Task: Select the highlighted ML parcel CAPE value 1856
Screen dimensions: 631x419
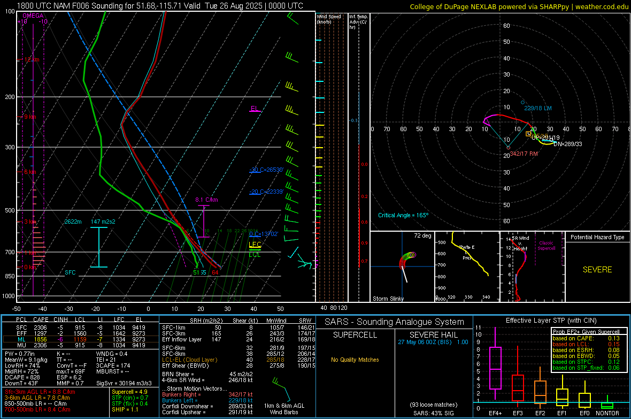Action: pos(40,339)
